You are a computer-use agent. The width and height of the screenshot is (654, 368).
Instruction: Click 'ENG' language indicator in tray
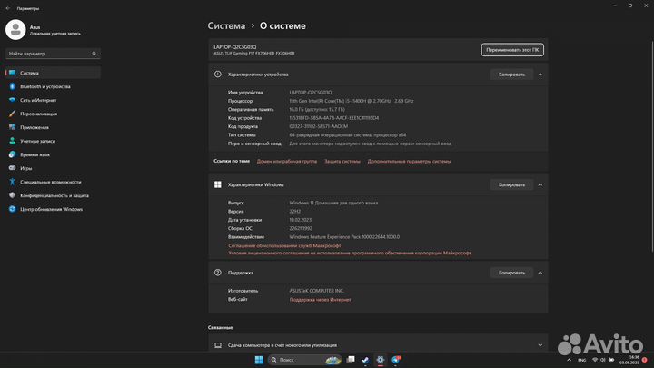coord(582,360)
